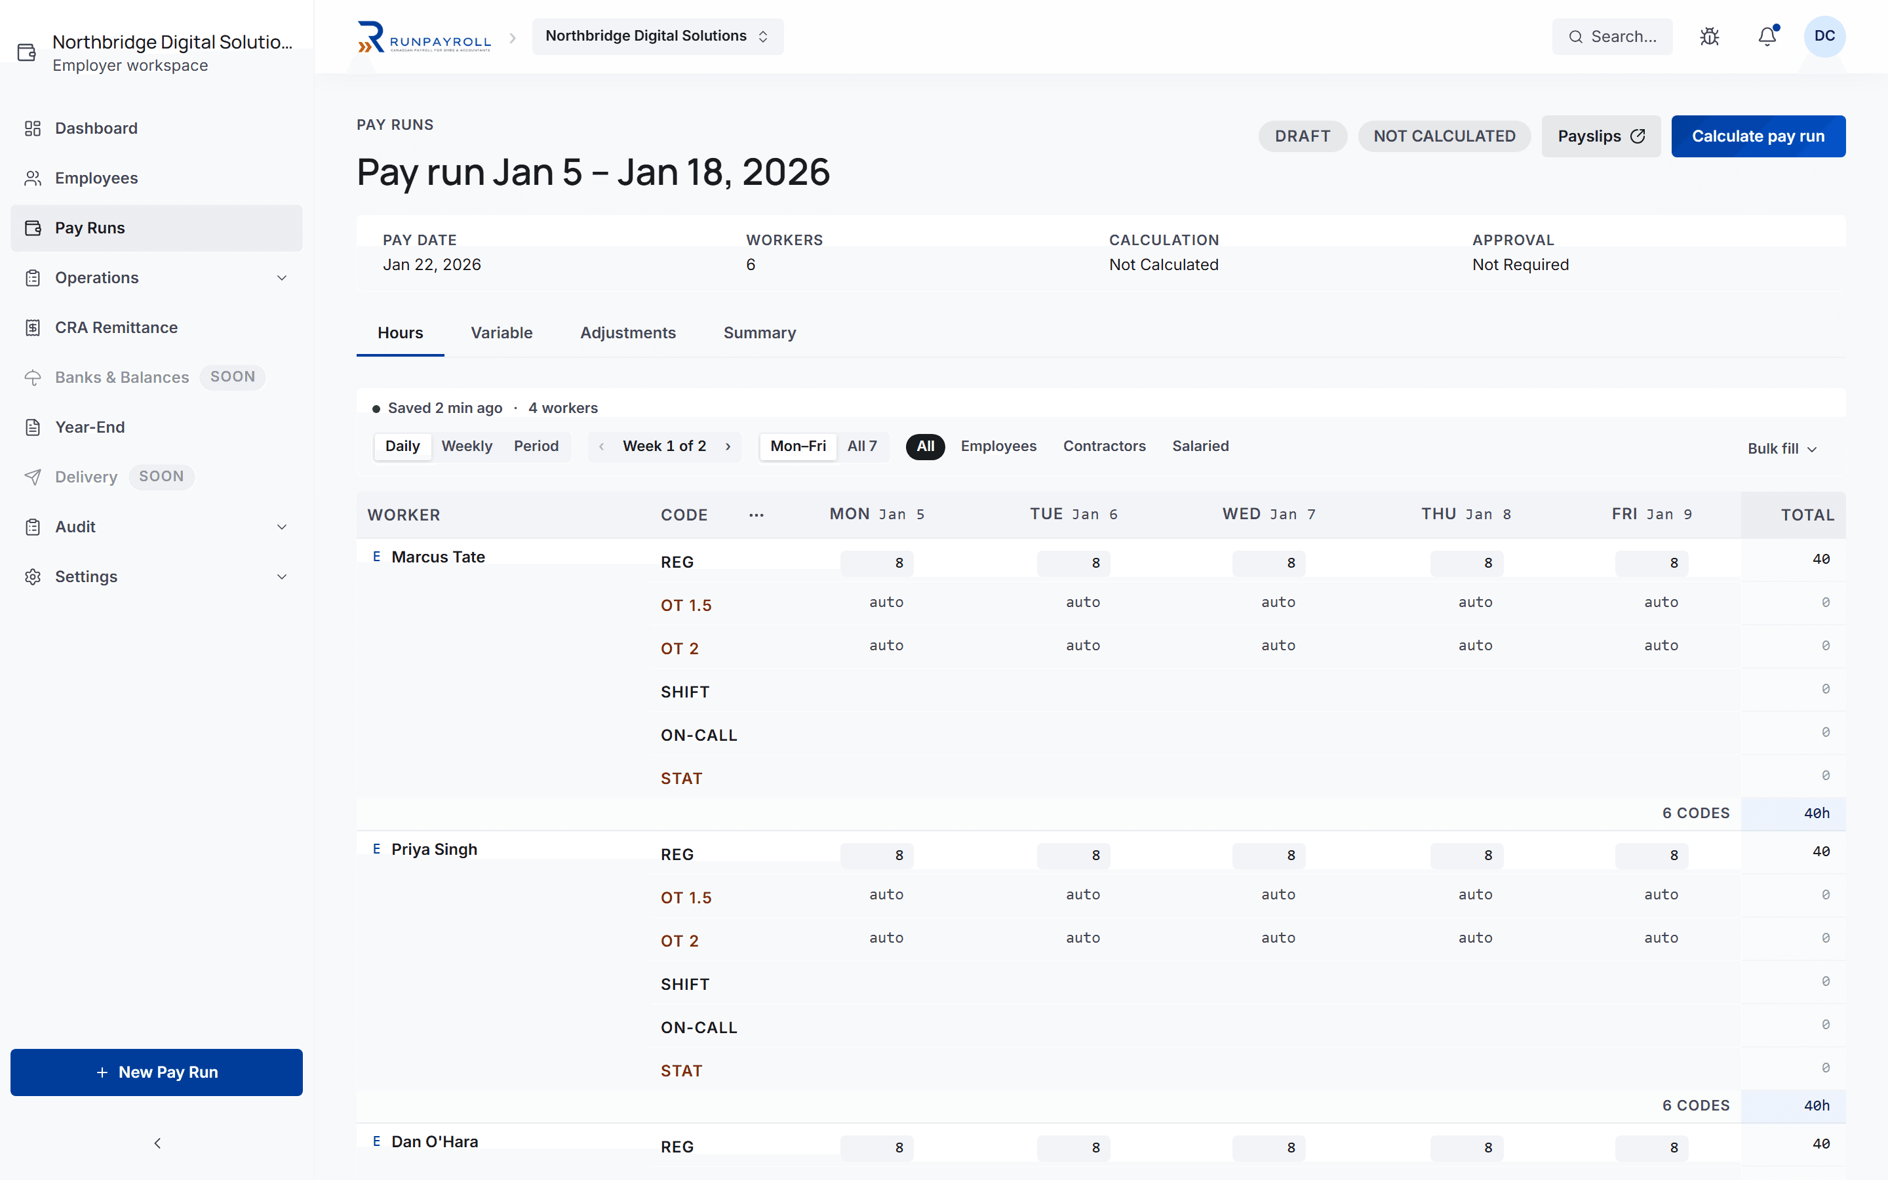Open the DC user avatar menu
The height and width of the screenshot is (1180, 1888).
[x=1824, y=37]
